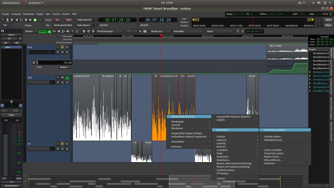Image resolution: width=334 pixels, height=188 pixels.
Task: Open Aktivitäten overview in top bar
Action: (x=11, y=3)
